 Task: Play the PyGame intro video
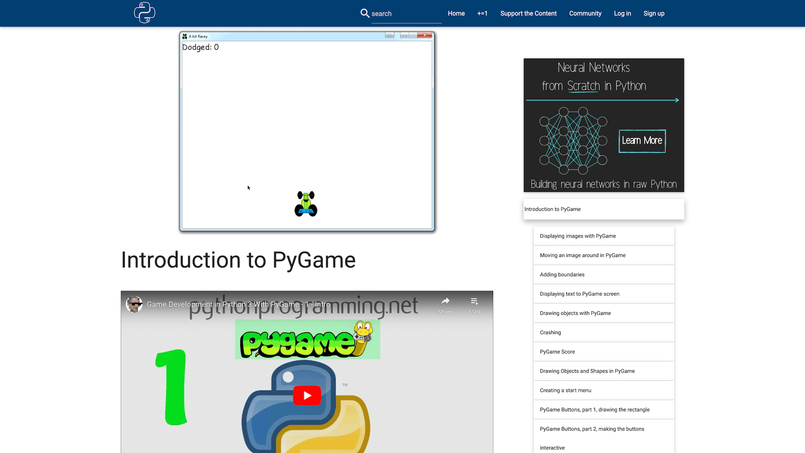pyautogui.click(x=307, y=396)
